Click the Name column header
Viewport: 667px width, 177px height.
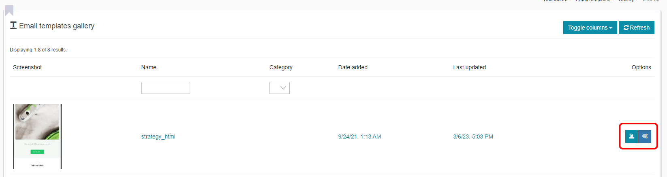pos(149,67)
